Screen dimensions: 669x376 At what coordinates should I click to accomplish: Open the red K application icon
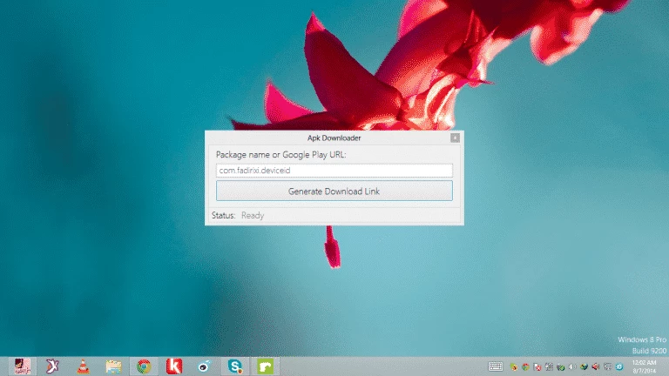click(174, 366)
